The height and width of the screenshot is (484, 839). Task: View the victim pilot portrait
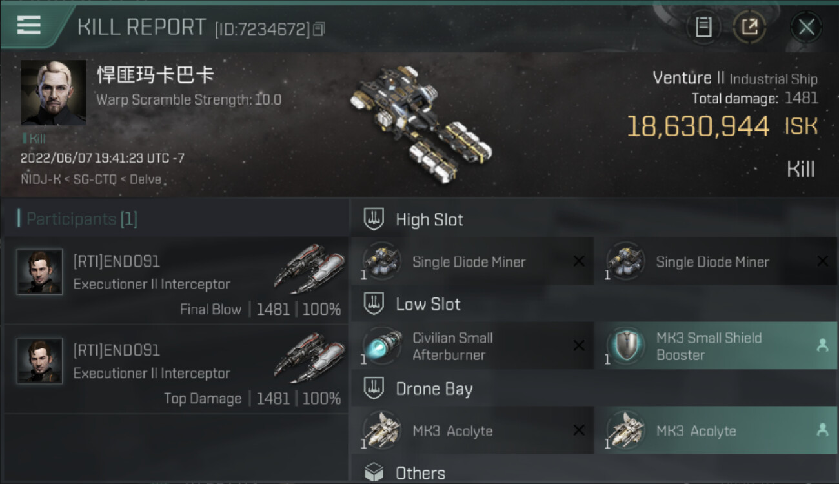click(x=53, y=93)
